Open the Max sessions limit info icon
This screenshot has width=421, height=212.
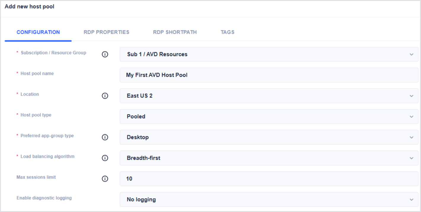105,179
